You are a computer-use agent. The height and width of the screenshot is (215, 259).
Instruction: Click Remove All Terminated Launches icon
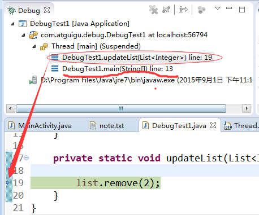(153, 10)
